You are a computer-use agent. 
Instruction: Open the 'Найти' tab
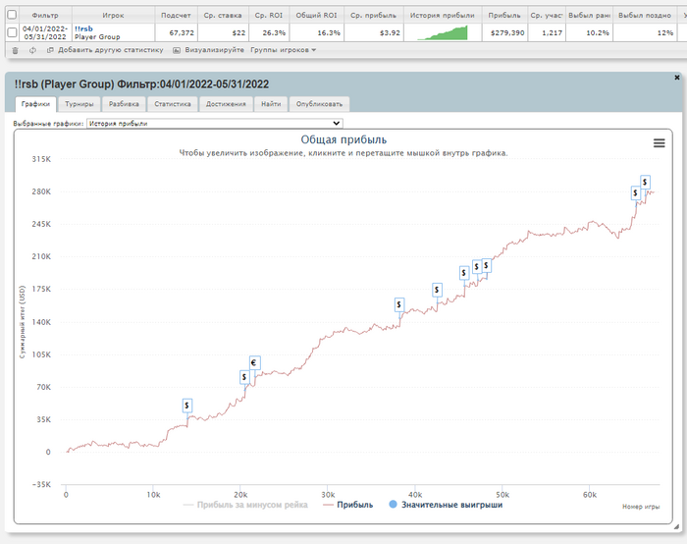pyautogui.click(x=271, y=104)
